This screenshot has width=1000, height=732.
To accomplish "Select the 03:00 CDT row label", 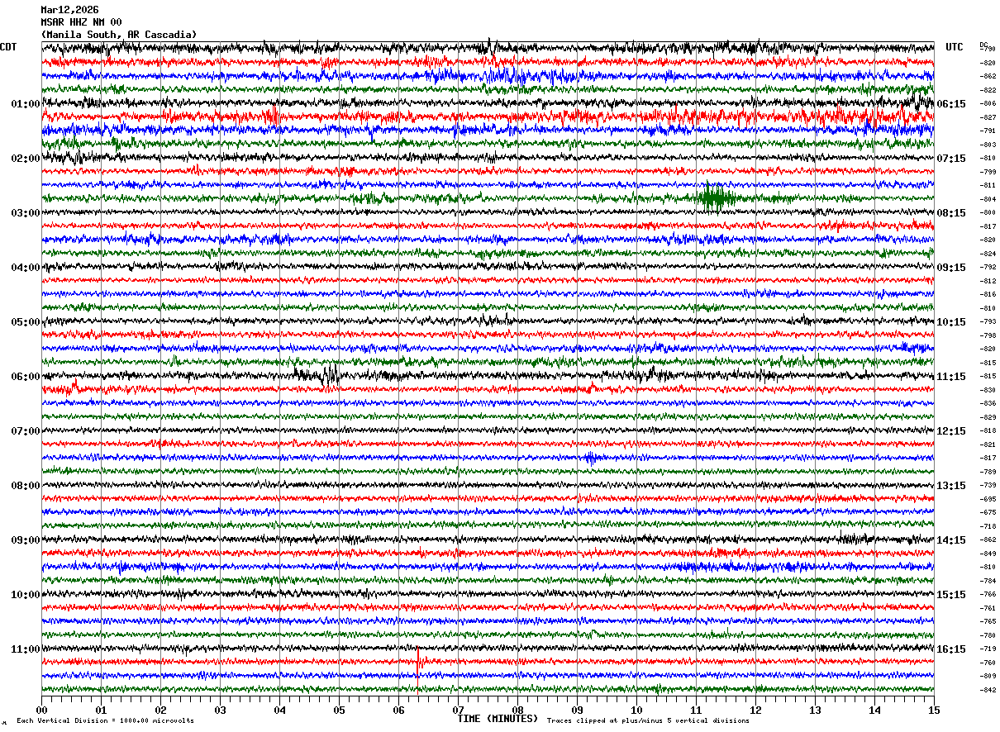I will click(26, 213).
